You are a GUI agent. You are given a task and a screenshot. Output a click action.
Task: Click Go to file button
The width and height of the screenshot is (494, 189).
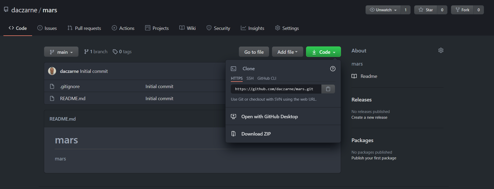pyautogui.click(x=254, y=52)
